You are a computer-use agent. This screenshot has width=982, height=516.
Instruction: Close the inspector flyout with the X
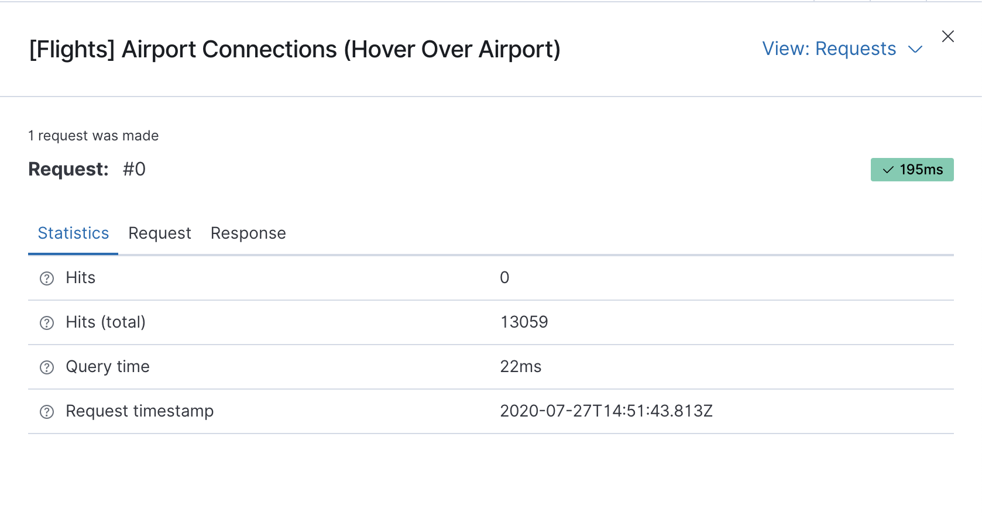948,36
